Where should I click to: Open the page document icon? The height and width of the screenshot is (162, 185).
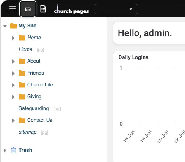tap(43, 9)
